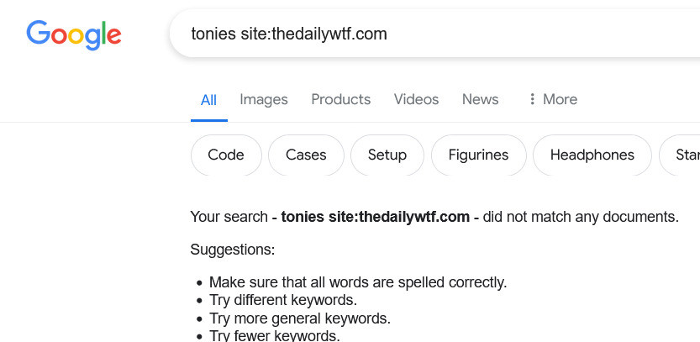Viewport: 700px width, 342px height.
Task: Click the "Try fewer keywords" suggestion
Action: coord(275,335)
